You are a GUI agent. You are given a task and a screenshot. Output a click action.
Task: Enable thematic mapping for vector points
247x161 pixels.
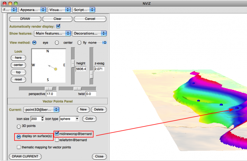click(x=19, y=147)
